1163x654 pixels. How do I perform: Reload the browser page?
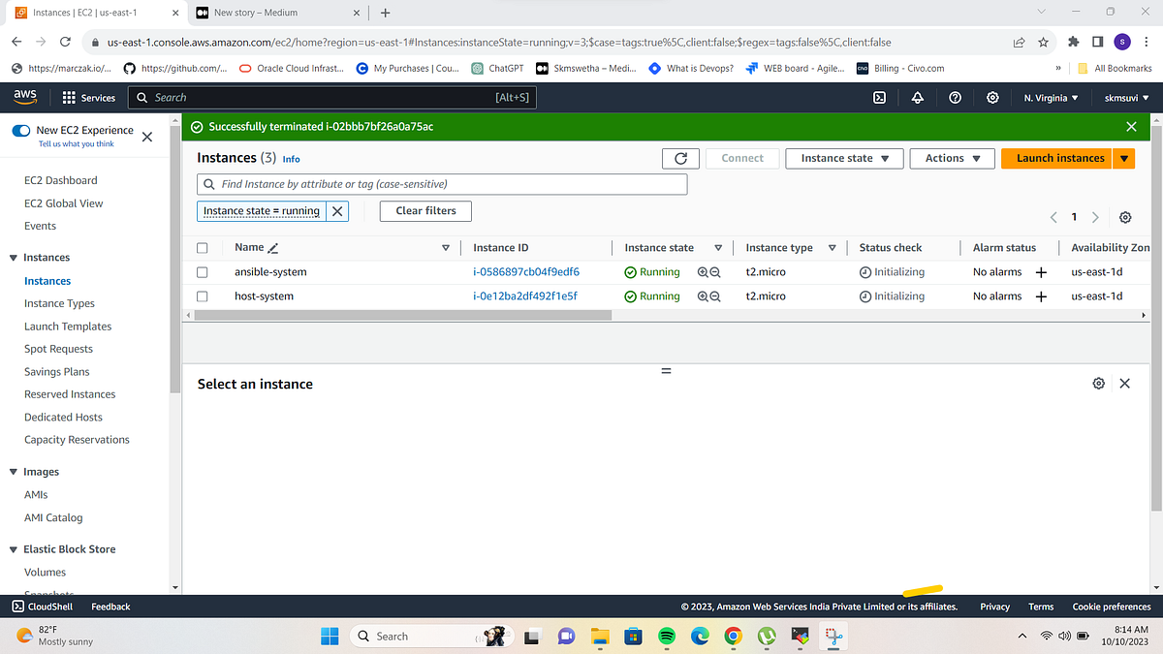click(65, 42)
